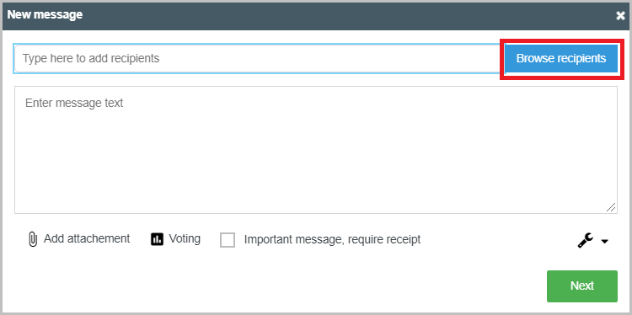Click the Enter message text placeholder

[74, 103]
